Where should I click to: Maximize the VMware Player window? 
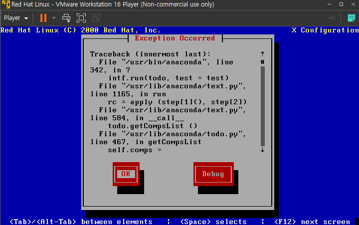[x=341, y=4]
